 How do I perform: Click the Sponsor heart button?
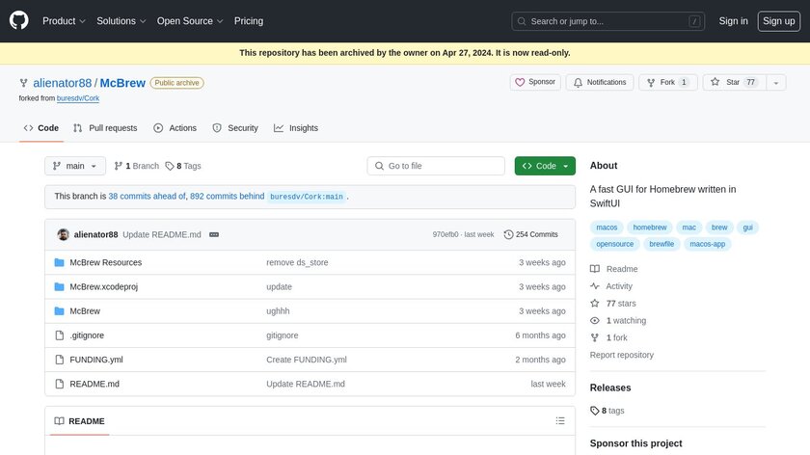click(x=535, y=83)
